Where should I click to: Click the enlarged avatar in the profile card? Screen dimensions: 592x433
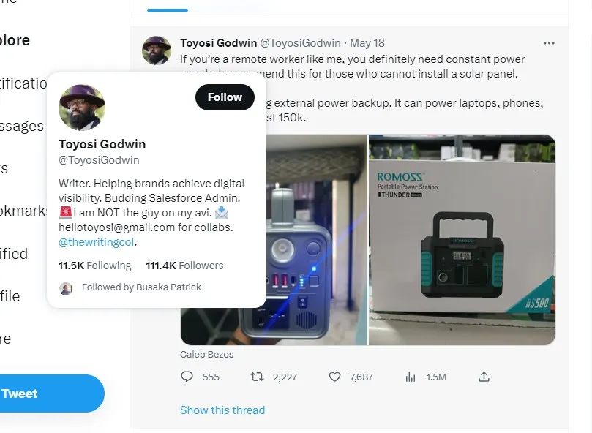tap(81, 108)
